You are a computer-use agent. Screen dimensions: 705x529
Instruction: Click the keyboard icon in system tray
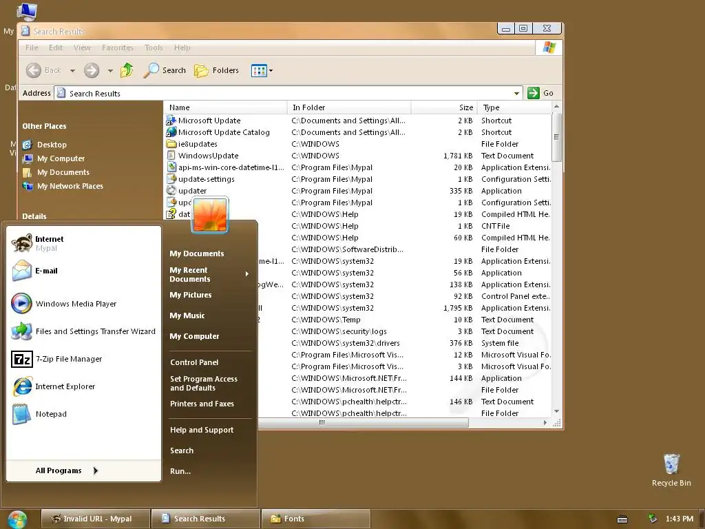622,519
